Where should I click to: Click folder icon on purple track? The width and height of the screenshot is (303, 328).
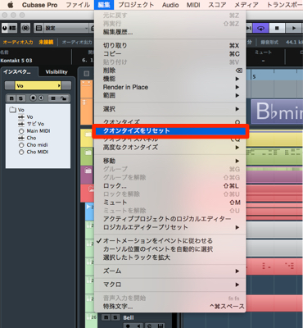[x=88, y=171]
